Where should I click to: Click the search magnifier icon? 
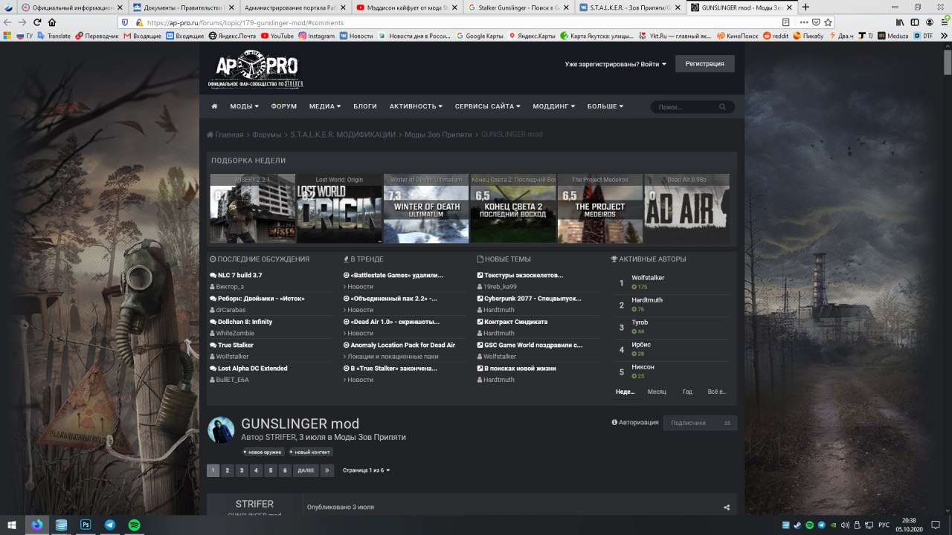722,107
